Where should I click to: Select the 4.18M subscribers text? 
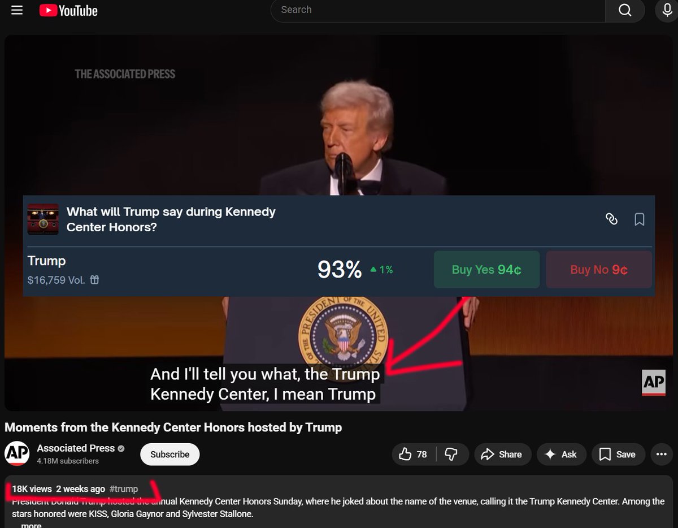pyautogui.click(x=68, y=461)
